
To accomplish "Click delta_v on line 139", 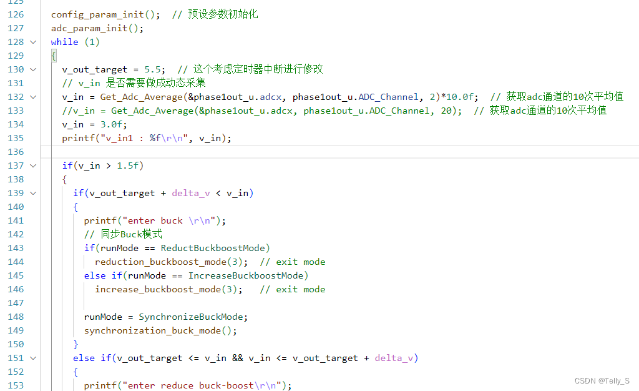I will 191,193.
